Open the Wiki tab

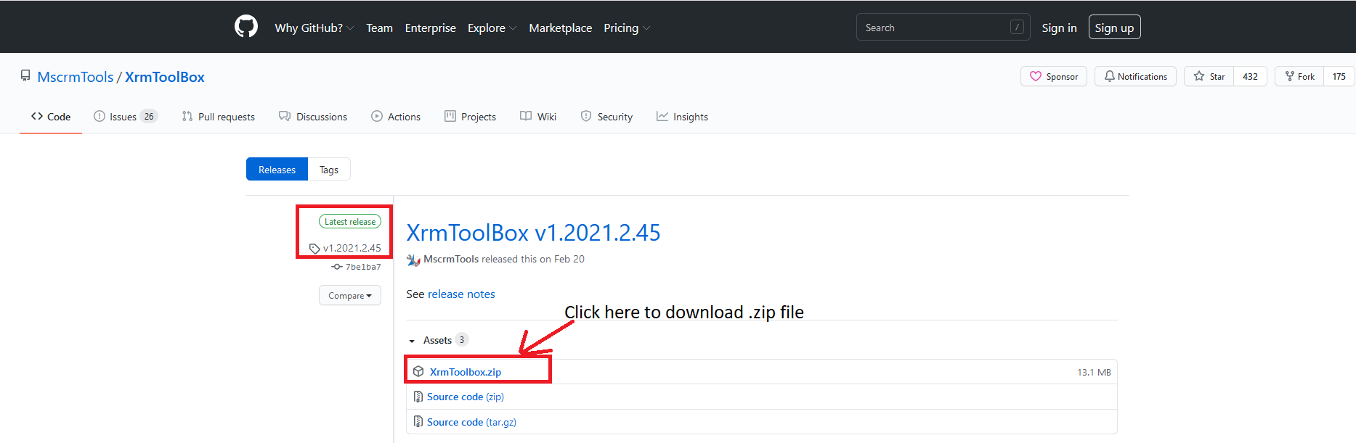pos(537,117)
